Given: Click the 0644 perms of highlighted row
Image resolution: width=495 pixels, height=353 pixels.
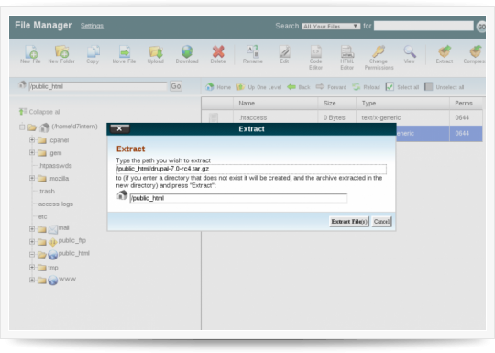Looking at the screenshot, I should (x=462, y=133).
